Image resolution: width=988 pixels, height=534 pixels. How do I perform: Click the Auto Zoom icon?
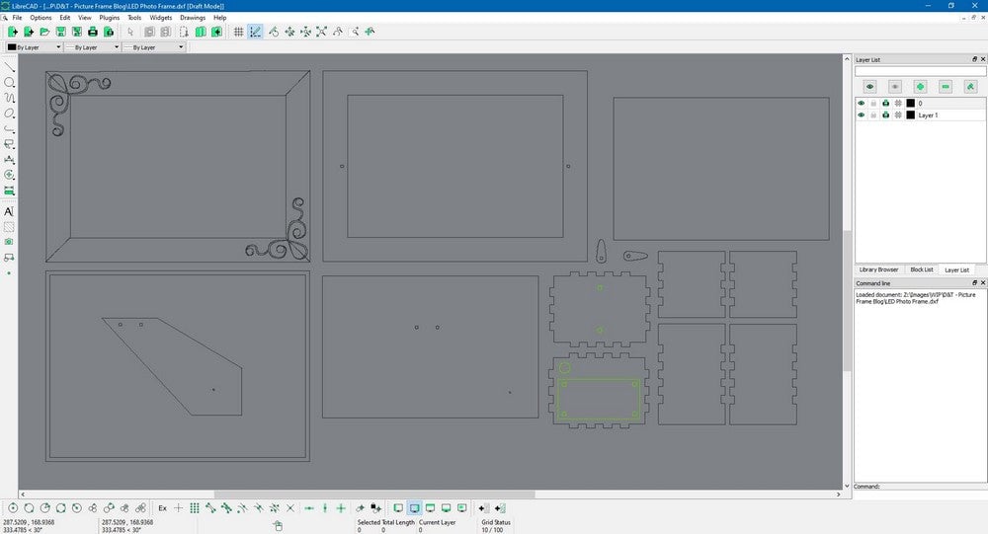pyautogui.click(x=322, y=32)
